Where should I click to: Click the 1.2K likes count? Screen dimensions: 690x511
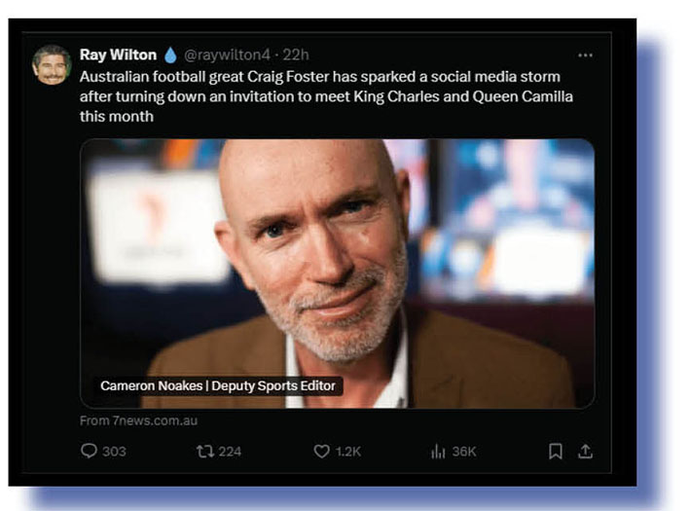tap(348, 452)
